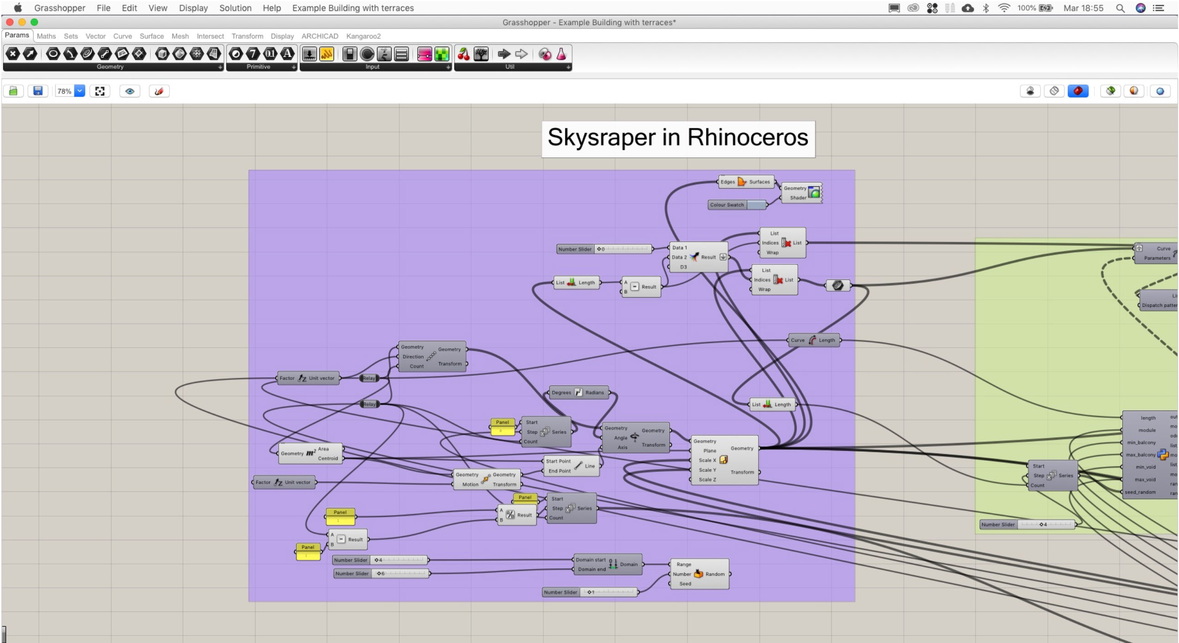
Task: Click the Skysraper in Rhinoceros title label
Action: [x=678, y=137]
